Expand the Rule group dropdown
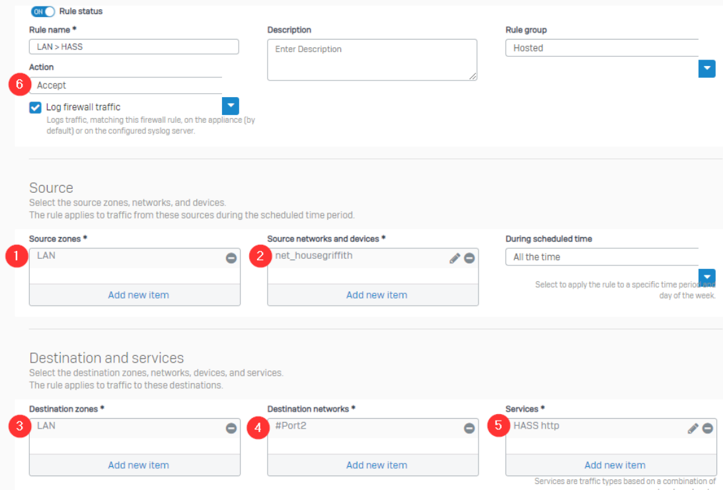Screen dimensions: 723x490 706,68
